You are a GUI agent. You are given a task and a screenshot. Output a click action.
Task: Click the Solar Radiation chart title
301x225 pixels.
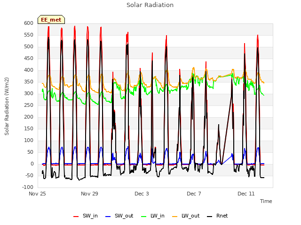(150, 5)
